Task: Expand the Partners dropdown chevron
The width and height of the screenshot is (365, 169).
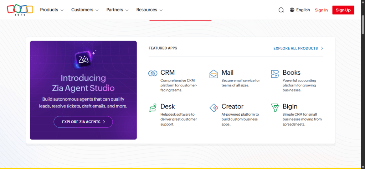Action: click(x=127, y=10)
